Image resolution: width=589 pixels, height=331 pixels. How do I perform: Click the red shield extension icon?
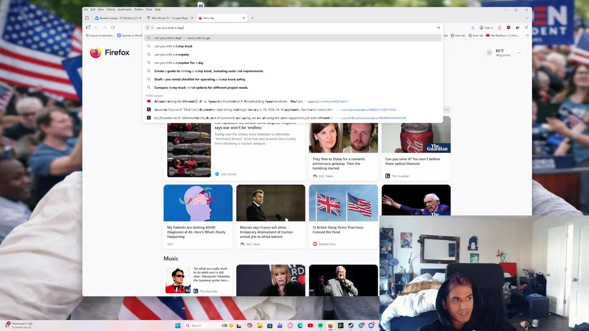(x=508, y=28)
